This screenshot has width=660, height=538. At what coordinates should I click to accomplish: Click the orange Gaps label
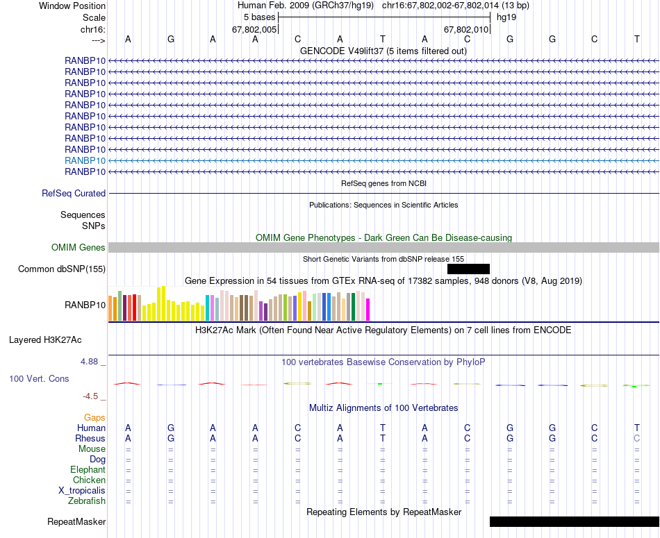pyautogui.click(x=94, y=417)
